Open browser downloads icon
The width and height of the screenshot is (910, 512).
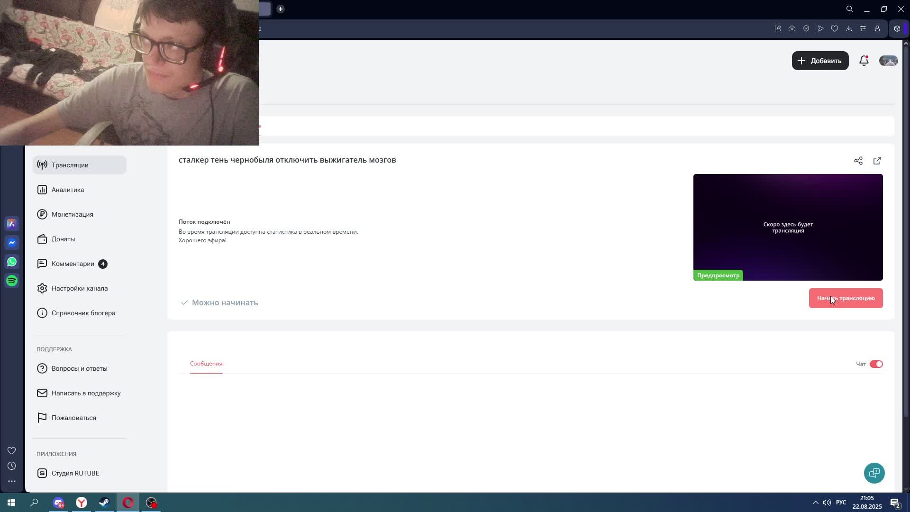[848, 28]
